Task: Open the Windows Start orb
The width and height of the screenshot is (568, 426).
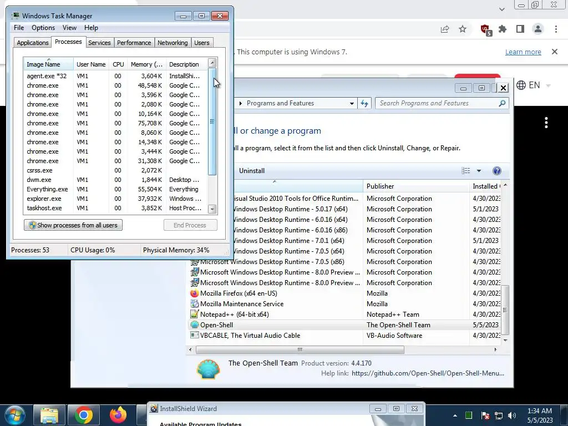Action: [x=15, y=415]
